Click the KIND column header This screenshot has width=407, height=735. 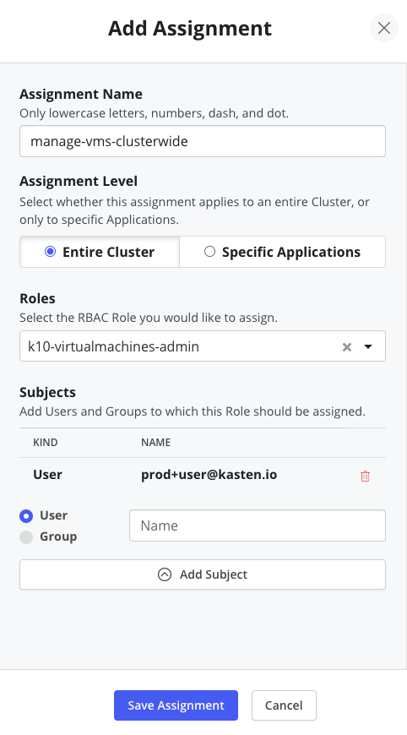(46, 443)
